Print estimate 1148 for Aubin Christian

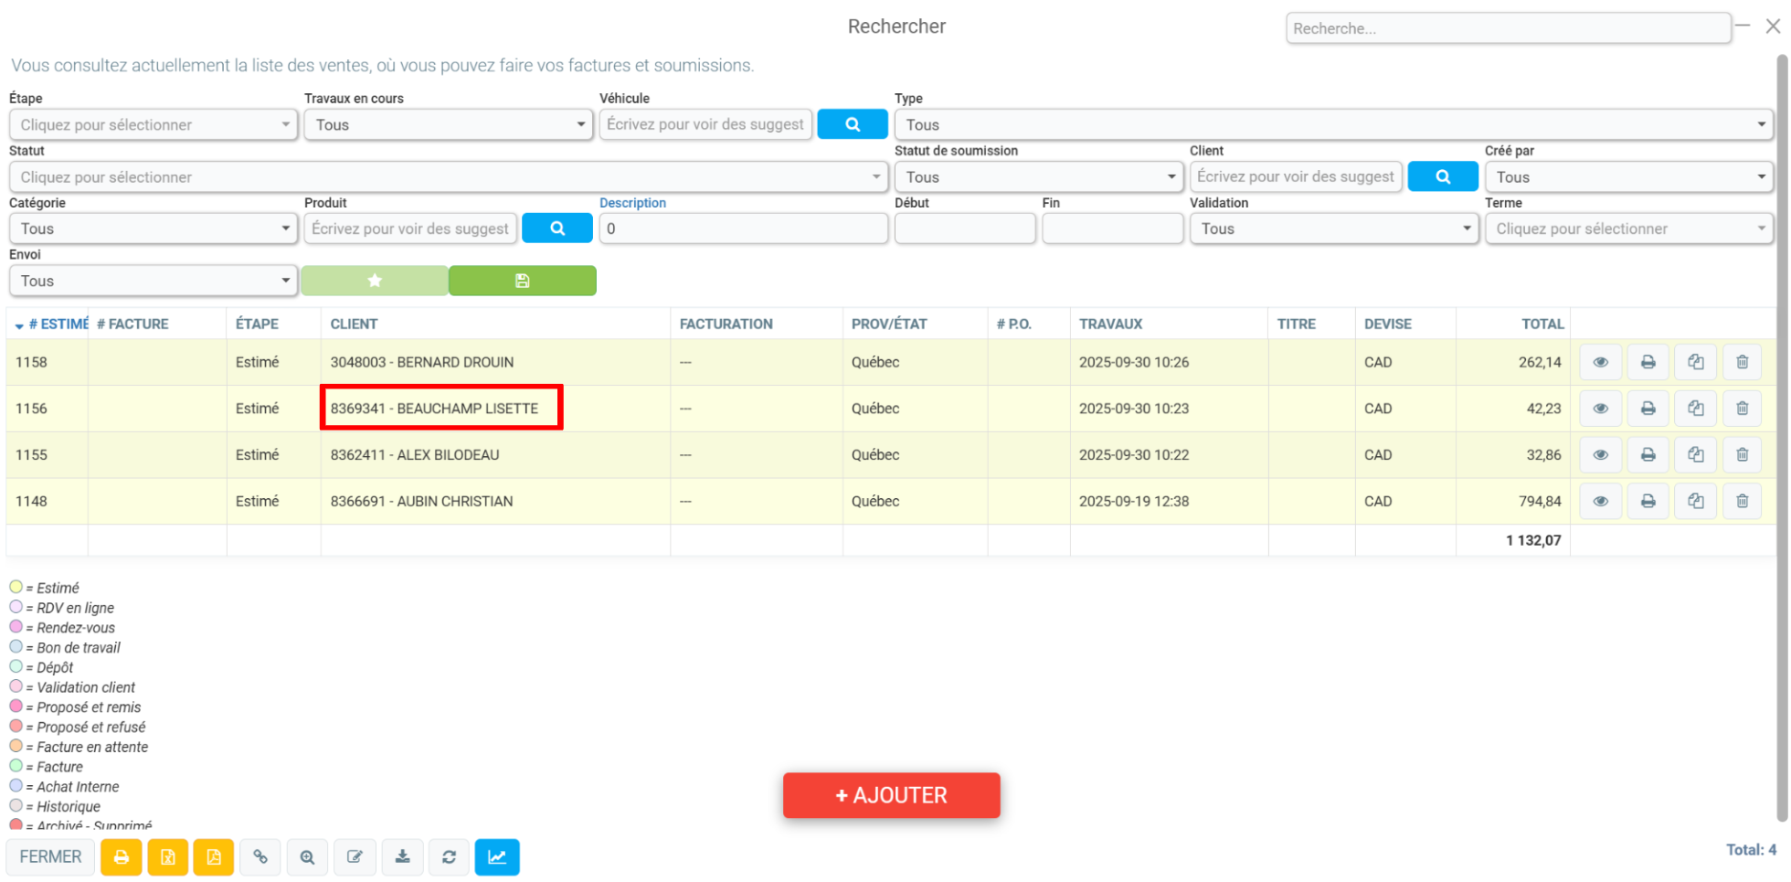click(x=1648, y=501)
